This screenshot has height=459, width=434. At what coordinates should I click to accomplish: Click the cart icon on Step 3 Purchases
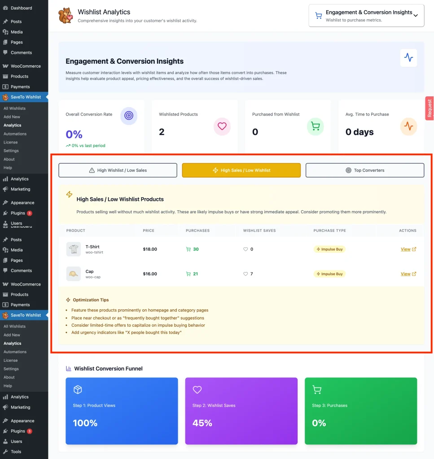click(316, 390)
